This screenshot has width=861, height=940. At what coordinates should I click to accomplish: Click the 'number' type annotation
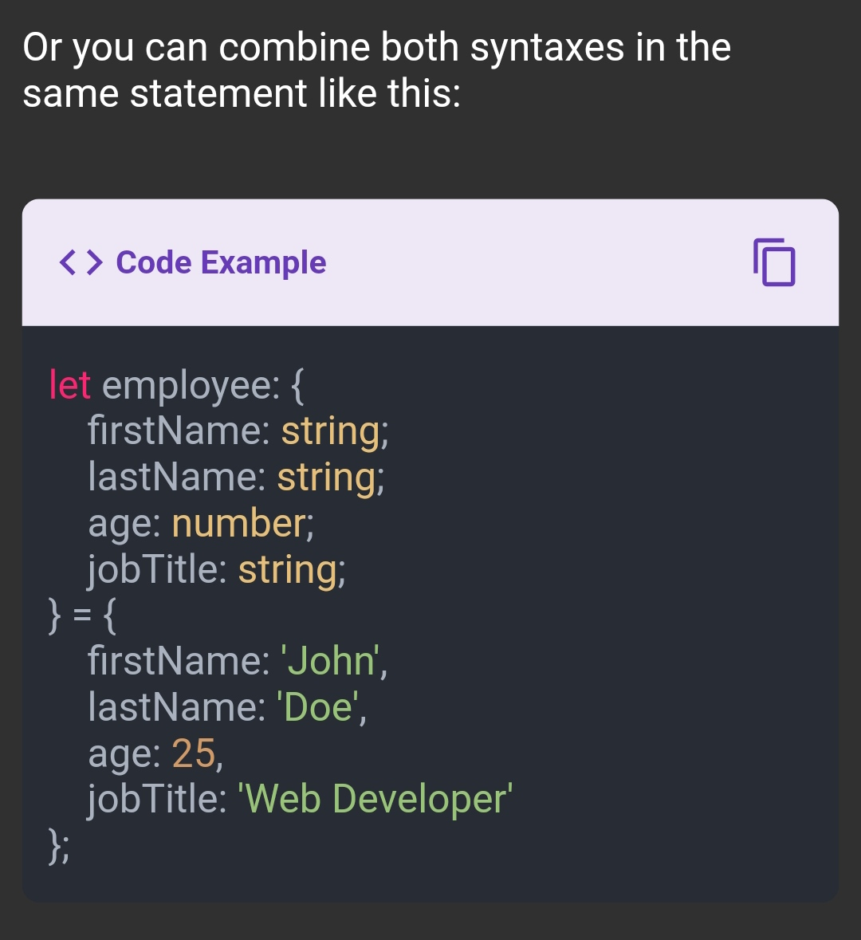239,523
